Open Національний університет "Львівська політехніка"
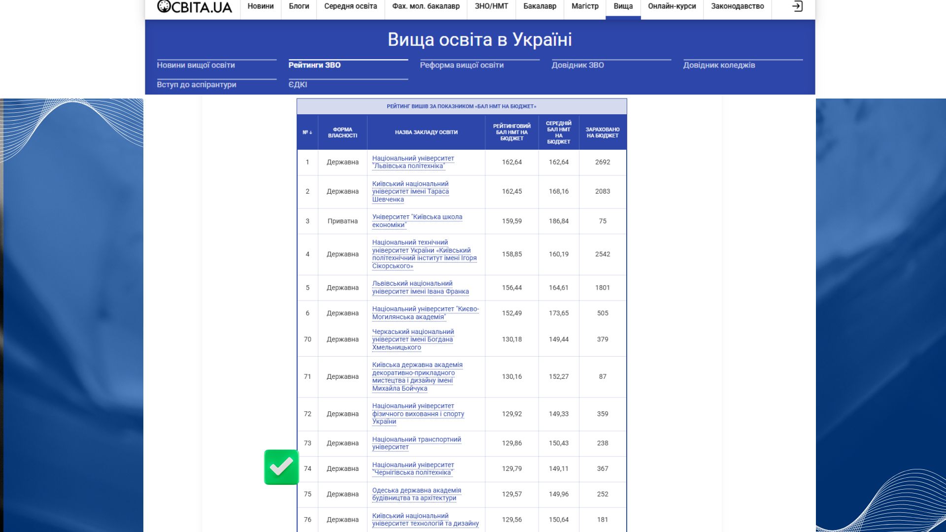This screenshot has height=532, width=946. click(x=413, y=162)
